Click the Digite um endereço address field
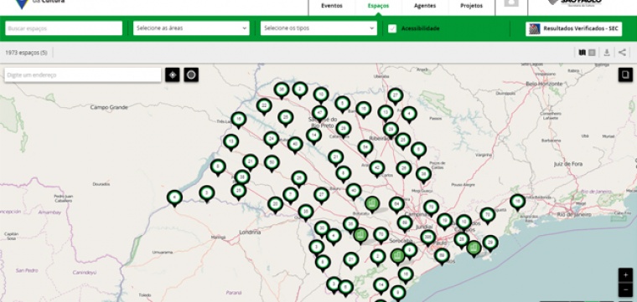This screenshot has height=302, width=637. click(83, 75)
